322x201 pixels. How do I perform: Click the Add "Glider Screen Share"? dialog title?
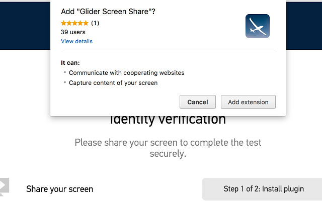(108, 12)
